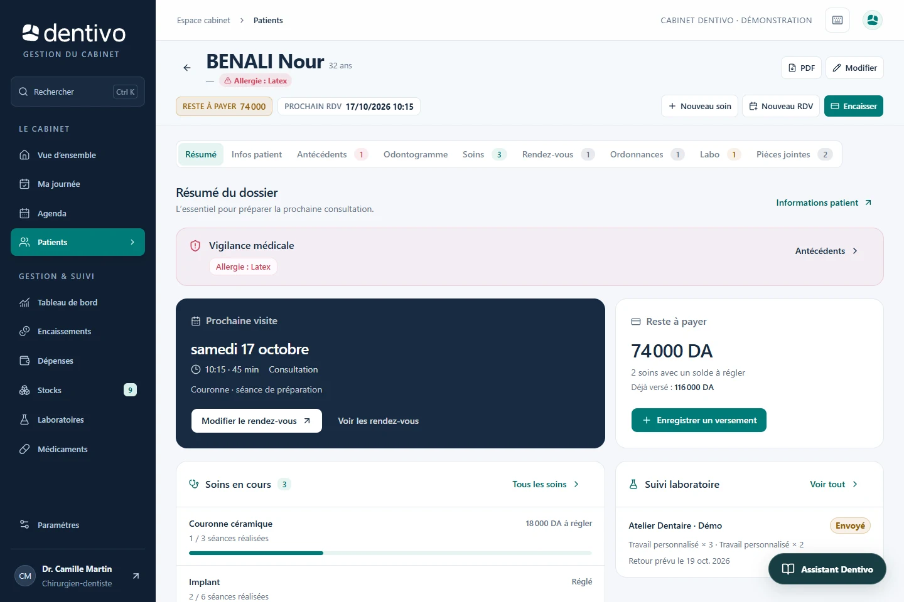Click the Espace cabinet breadcrumb
The height and width of the screenshot is (602, 904).
pos(203,20)
